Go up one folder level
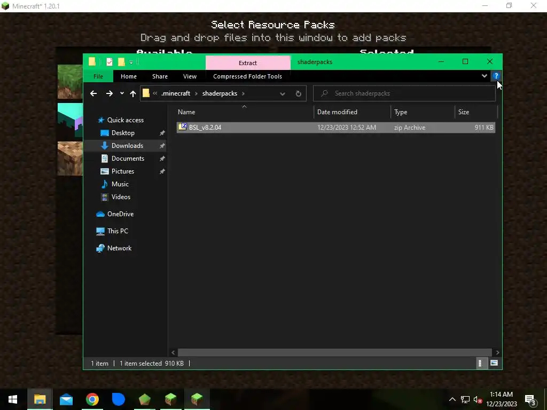 (x=132, y=93)
